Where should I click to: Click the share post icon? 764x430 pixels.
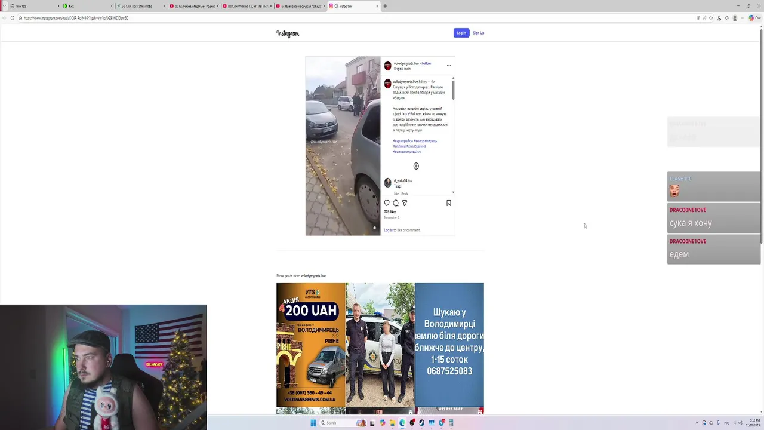(405, 203)
